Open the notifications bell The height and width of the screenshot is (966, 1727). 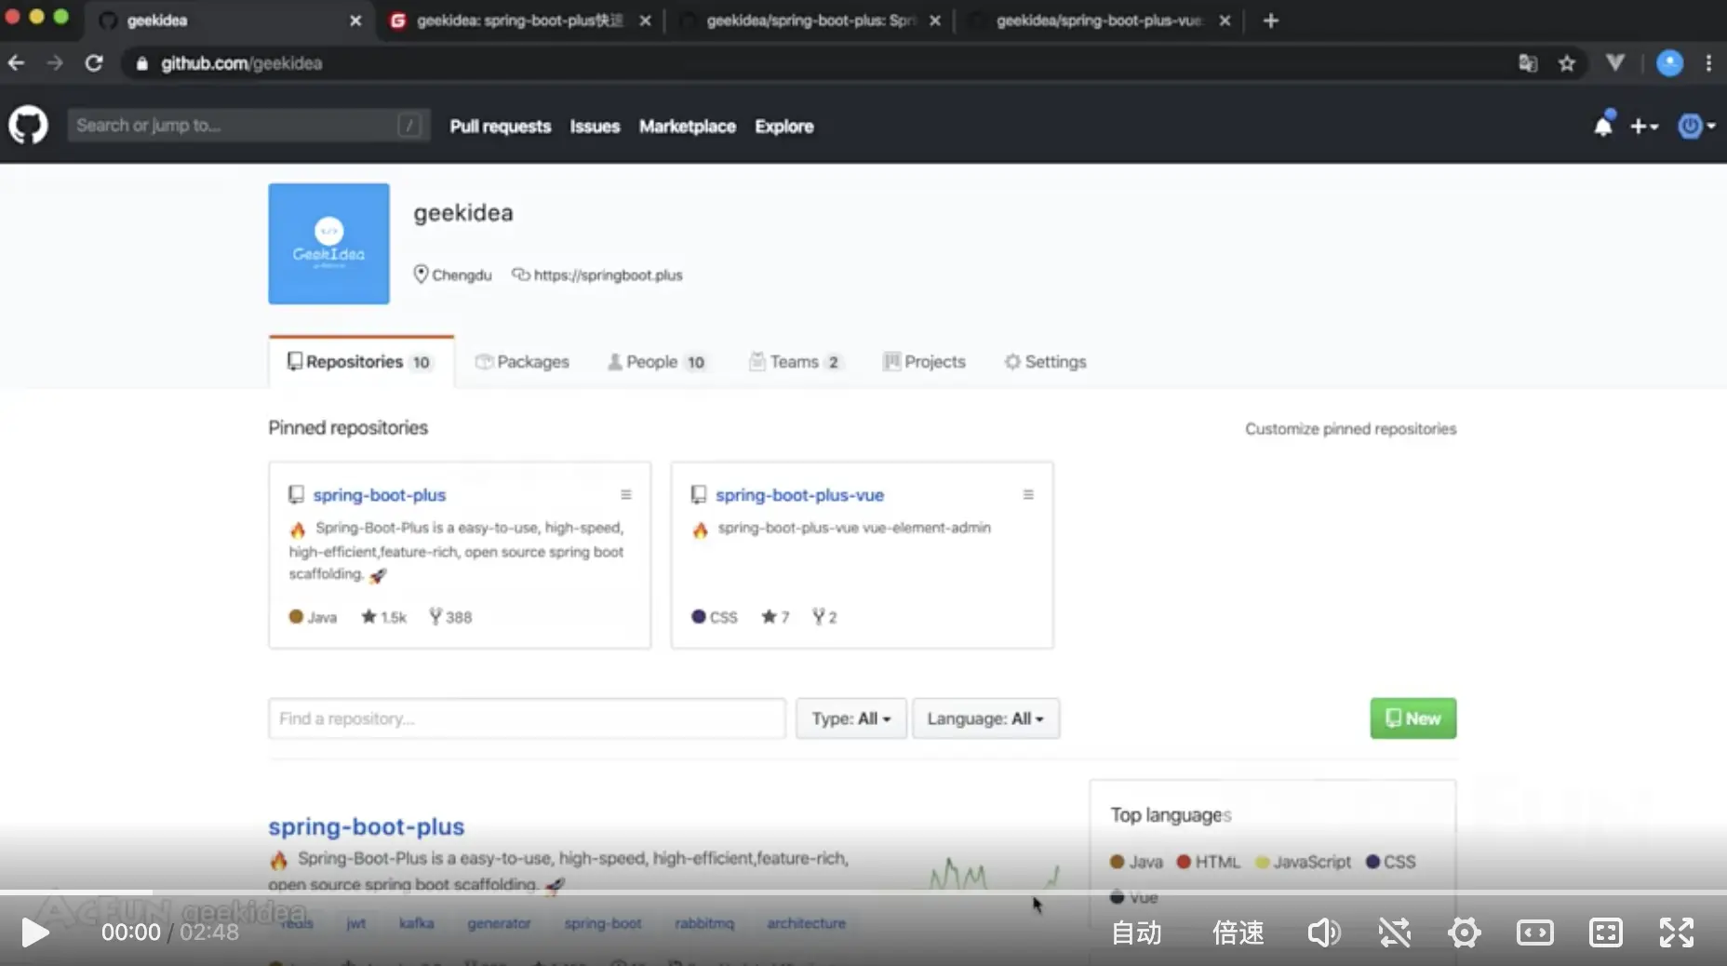1603,126
